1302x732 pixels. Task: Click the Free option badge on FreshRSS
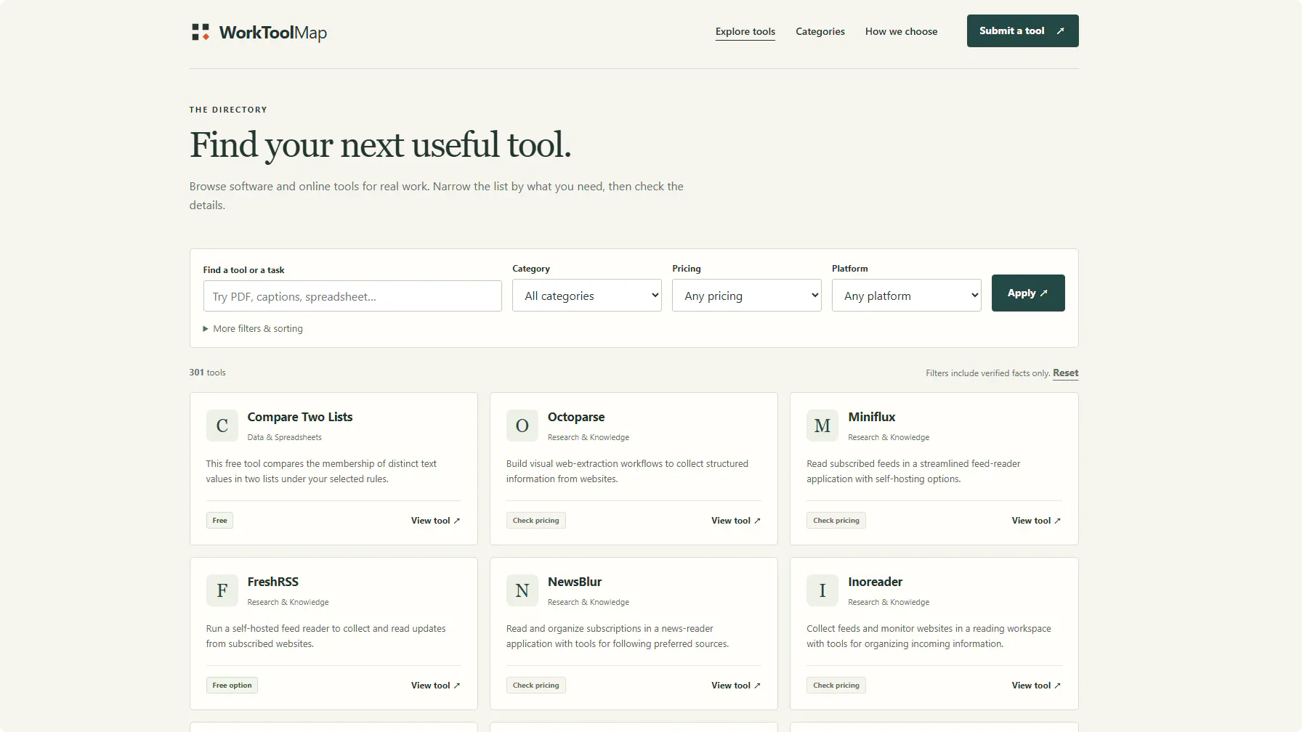(x=232, y=686)
